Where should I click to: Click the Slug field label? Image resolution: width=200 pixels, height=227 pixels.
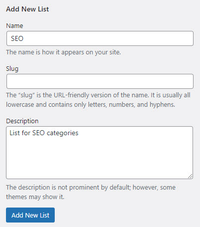pos(12,69)
